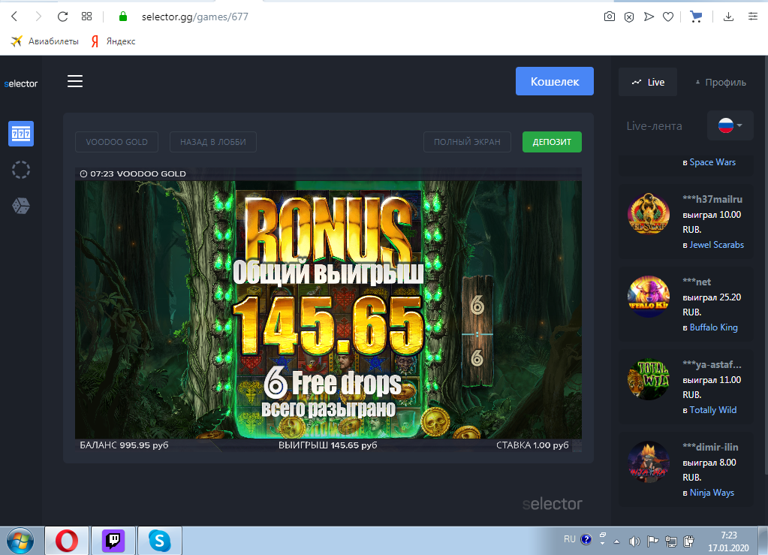Open the Windows Start menu

tap(20, 541)
